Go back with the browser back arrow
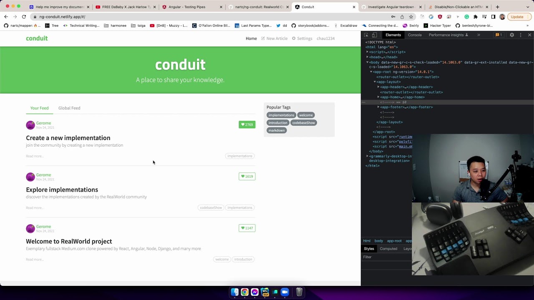The image size is (534, 300). [x=6, y=17]
